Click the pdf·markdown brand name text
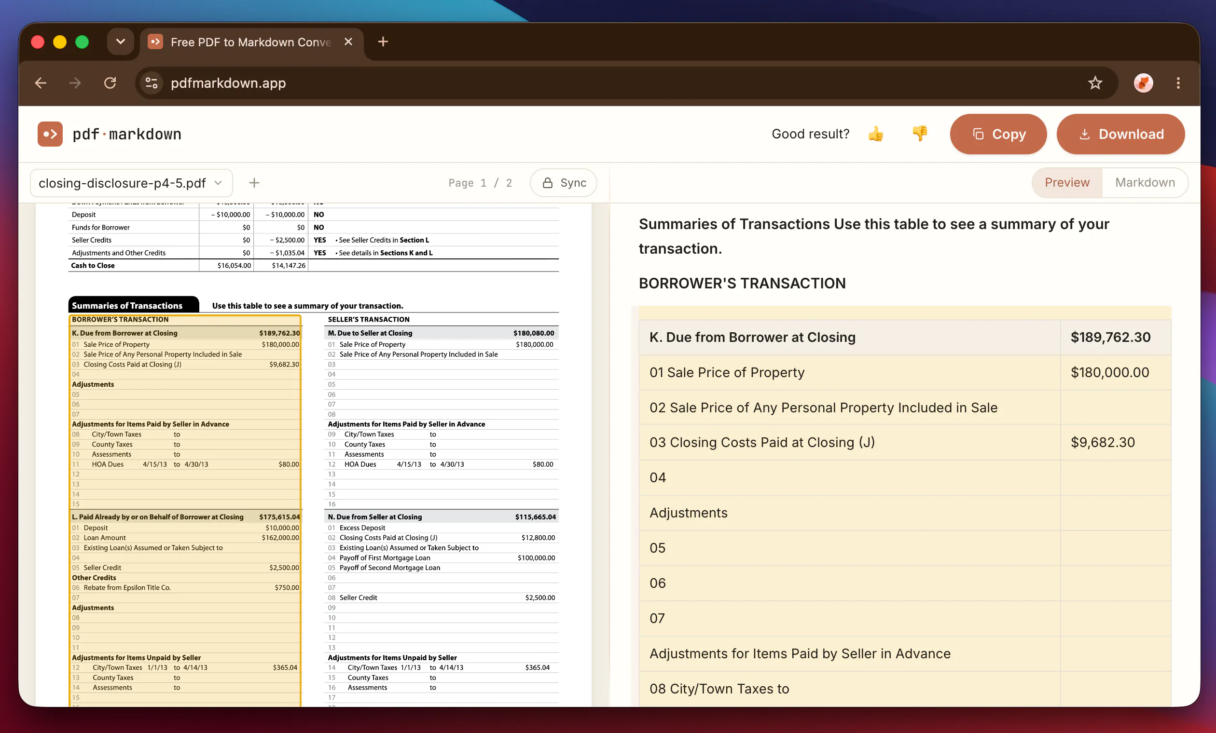This screenshot has height=733, width=1216. click(127, 134)
